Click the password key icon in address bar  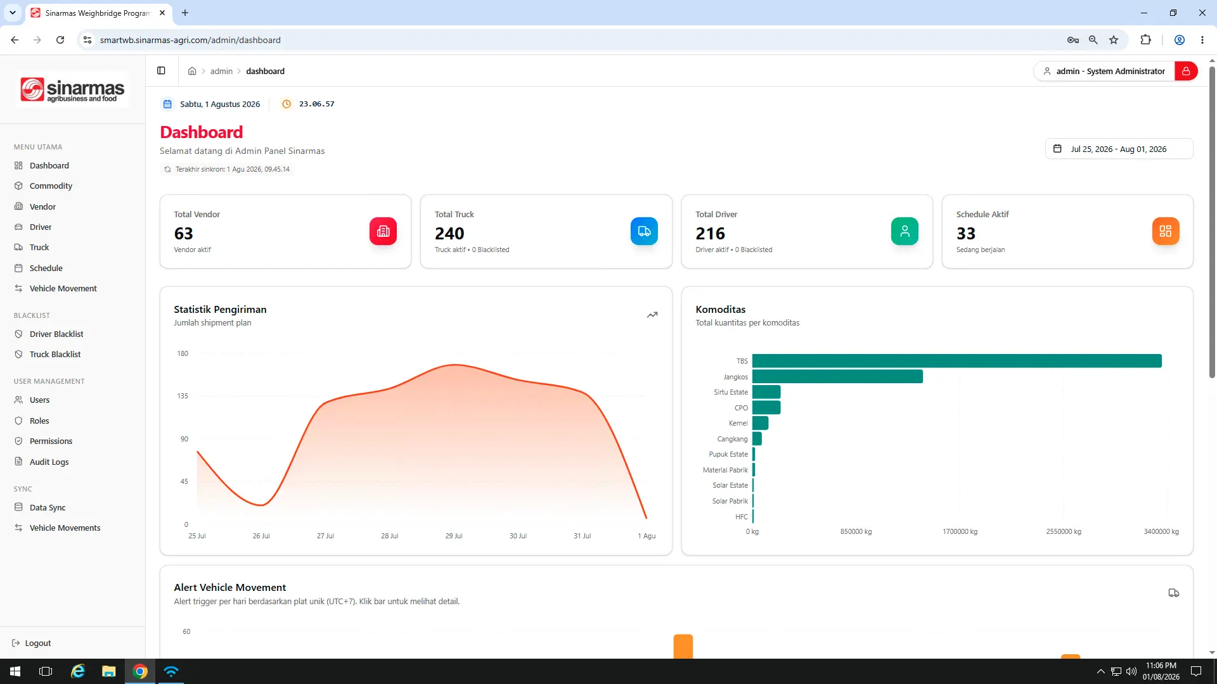[1072, 40]
